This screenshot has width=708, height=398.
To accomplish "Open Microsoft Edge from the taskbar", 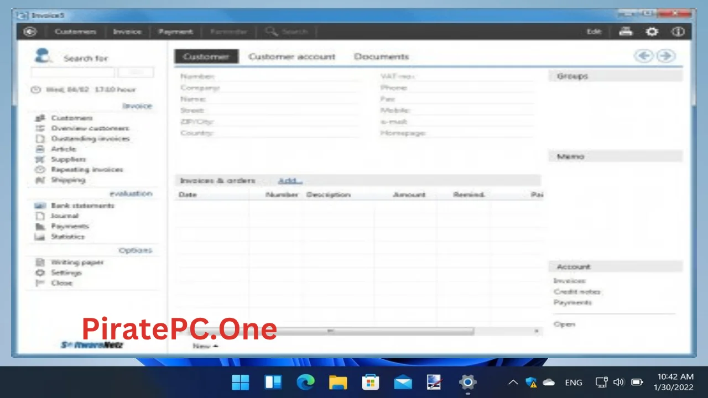I will tap(305, 382).
